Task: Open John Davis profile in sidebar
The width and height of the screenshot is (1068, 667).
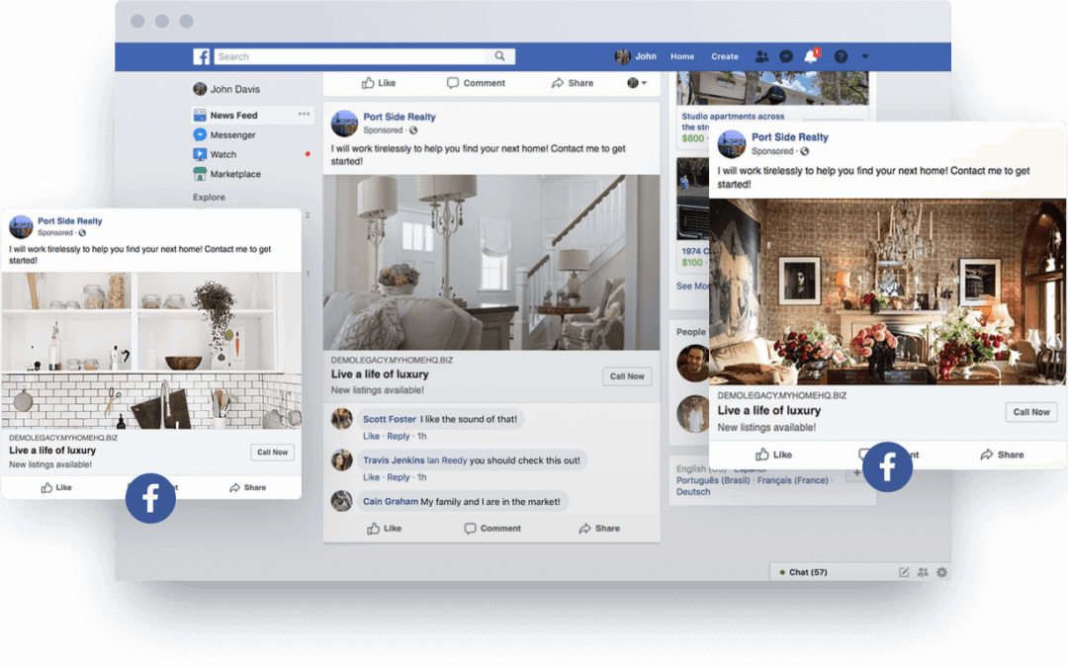Action: (226, 89)
